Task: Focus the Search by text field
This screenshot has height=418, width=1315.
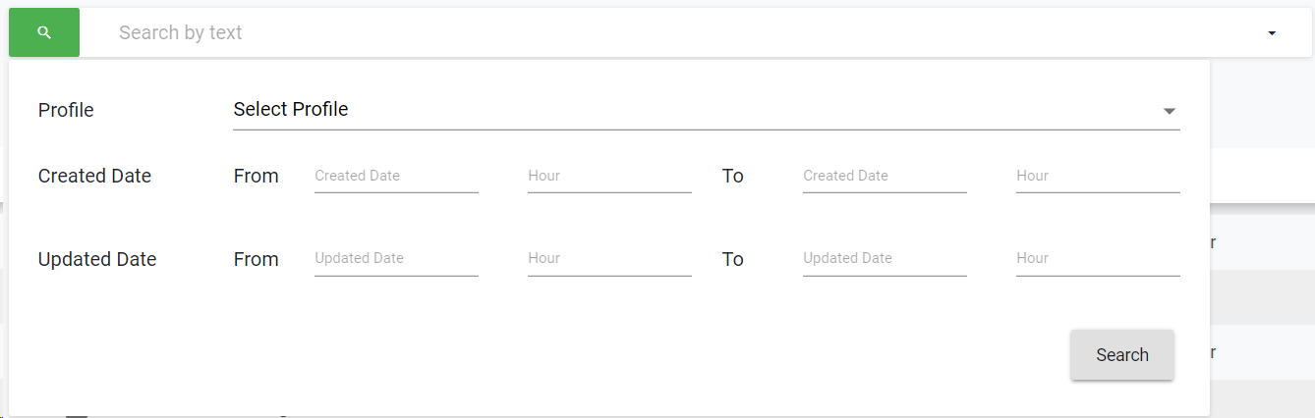Action: [x=668, y=32]
